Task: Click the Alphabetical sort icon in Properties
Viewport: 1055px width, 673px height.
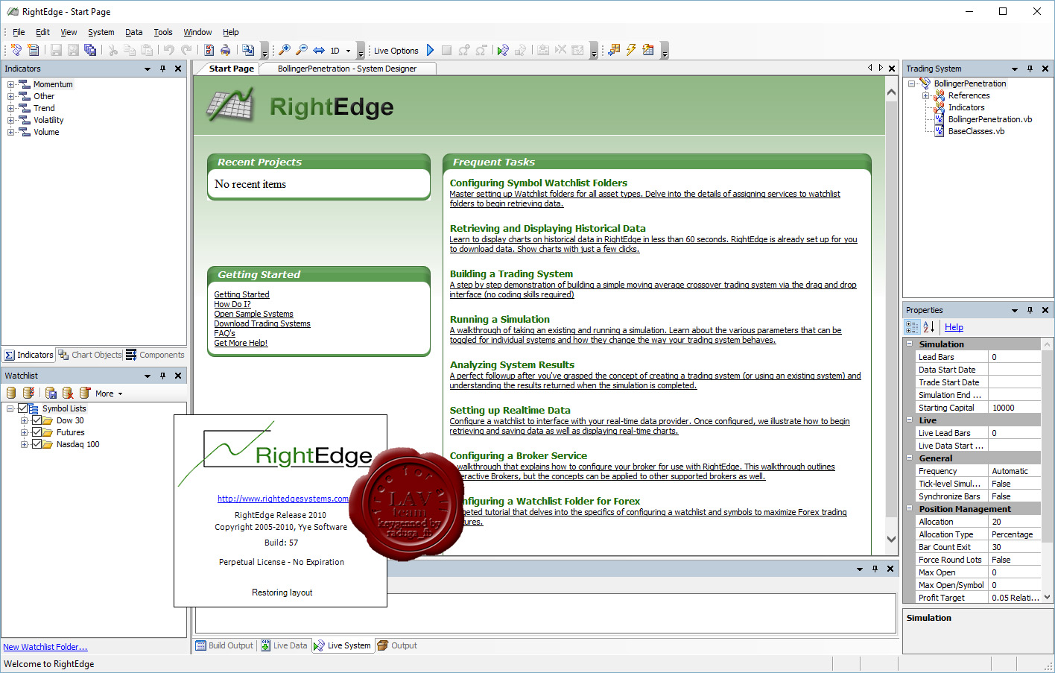Action: point(928,326)
